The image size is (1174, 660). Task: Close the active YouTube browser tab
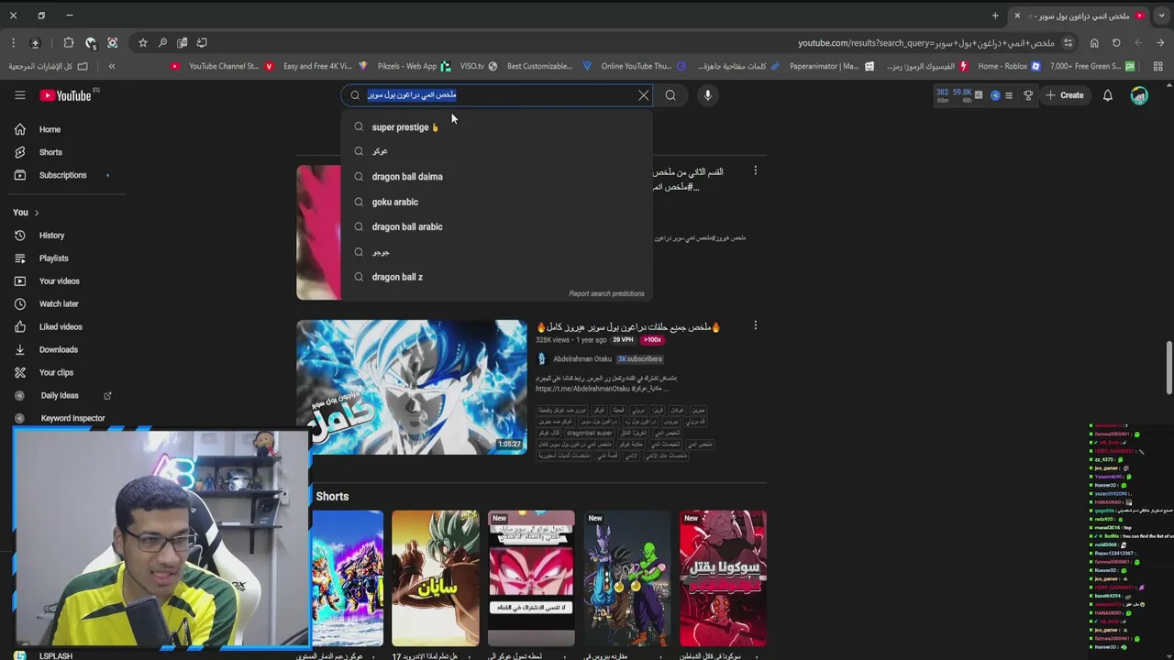pyautogui.click(x=1016, y=16)
